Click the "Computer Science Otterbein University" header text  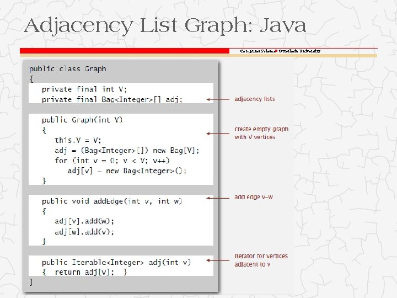click(280, 51)
